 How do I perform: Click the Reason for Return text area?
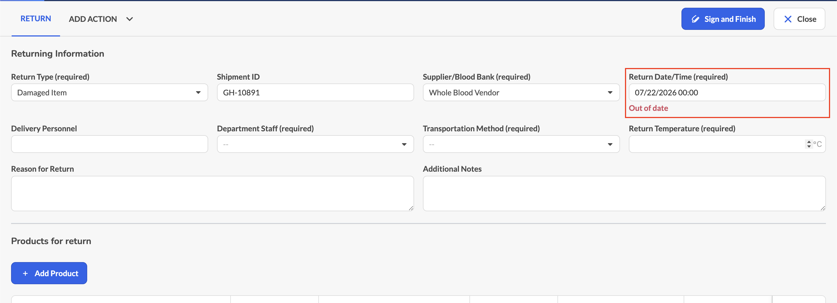(213, 194)
